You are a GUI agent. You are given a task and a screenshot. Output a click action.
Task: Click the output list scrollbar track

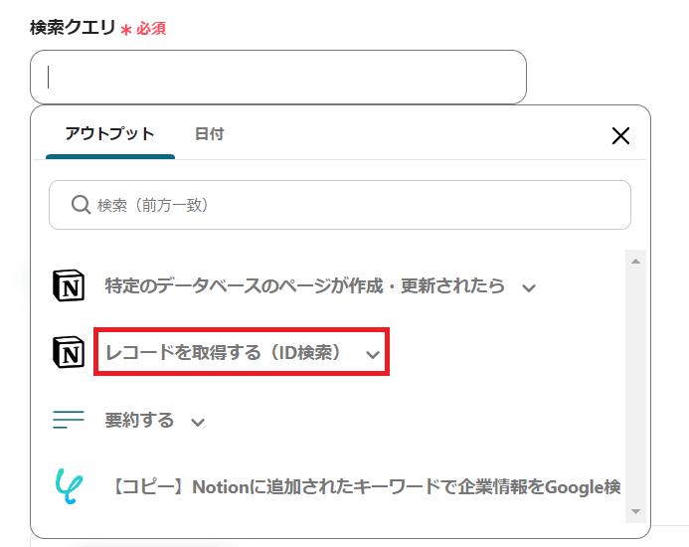point(635,387)
